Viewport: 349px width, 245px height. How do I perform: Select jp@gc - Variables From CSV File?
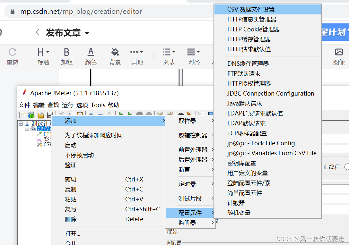(x=267, y=153)
